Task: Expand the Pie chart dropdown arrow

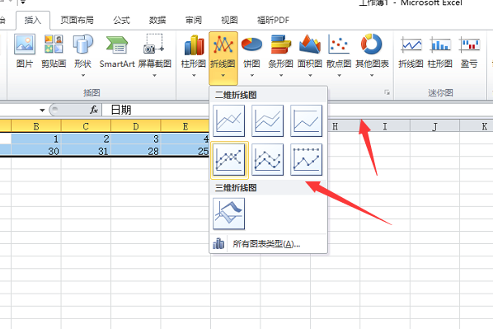Action: (251, 76)
